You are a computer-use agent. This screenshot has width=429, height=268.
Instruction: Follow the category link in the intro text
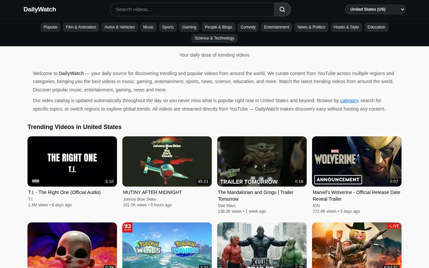click(x=349, y=100)
